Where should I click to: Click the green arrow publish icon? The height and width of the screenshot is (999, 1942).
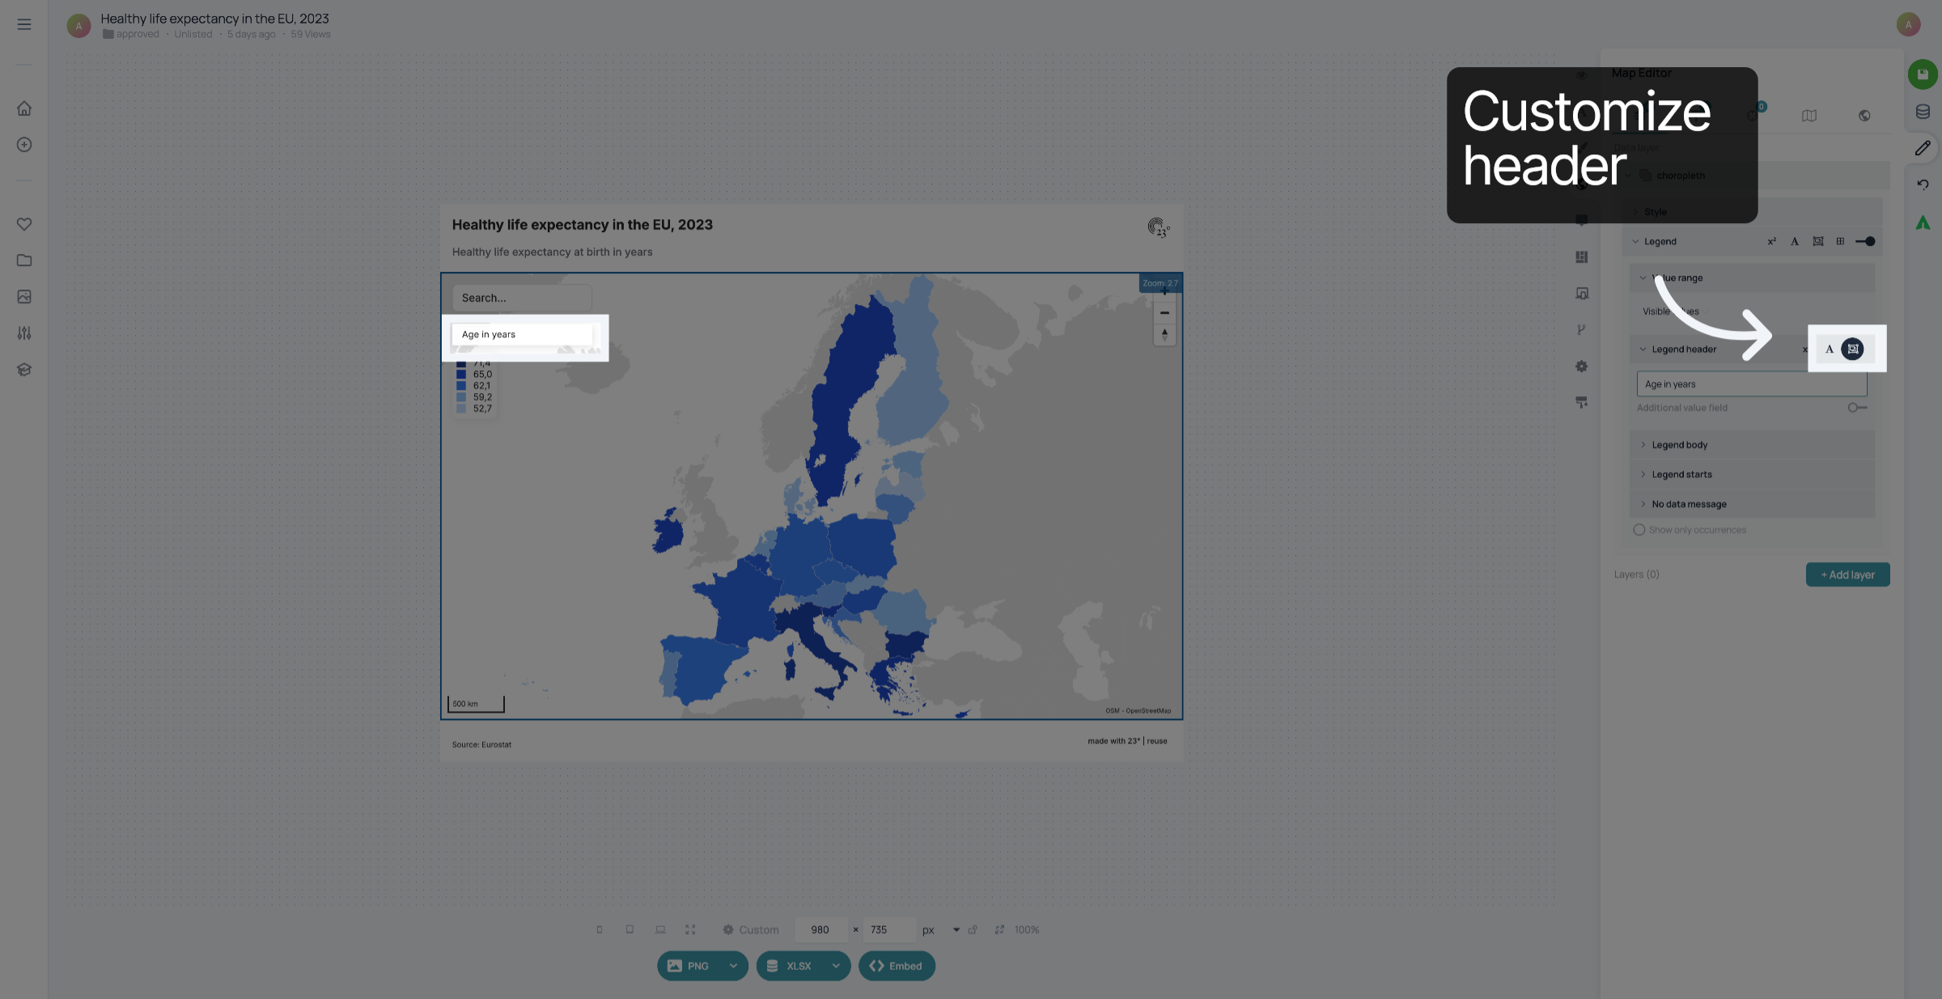(x=1923, y=222)
